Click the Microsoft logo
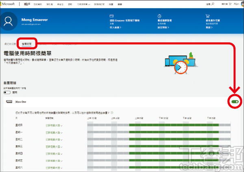This screenshot has width=244, height=172. 7,4
